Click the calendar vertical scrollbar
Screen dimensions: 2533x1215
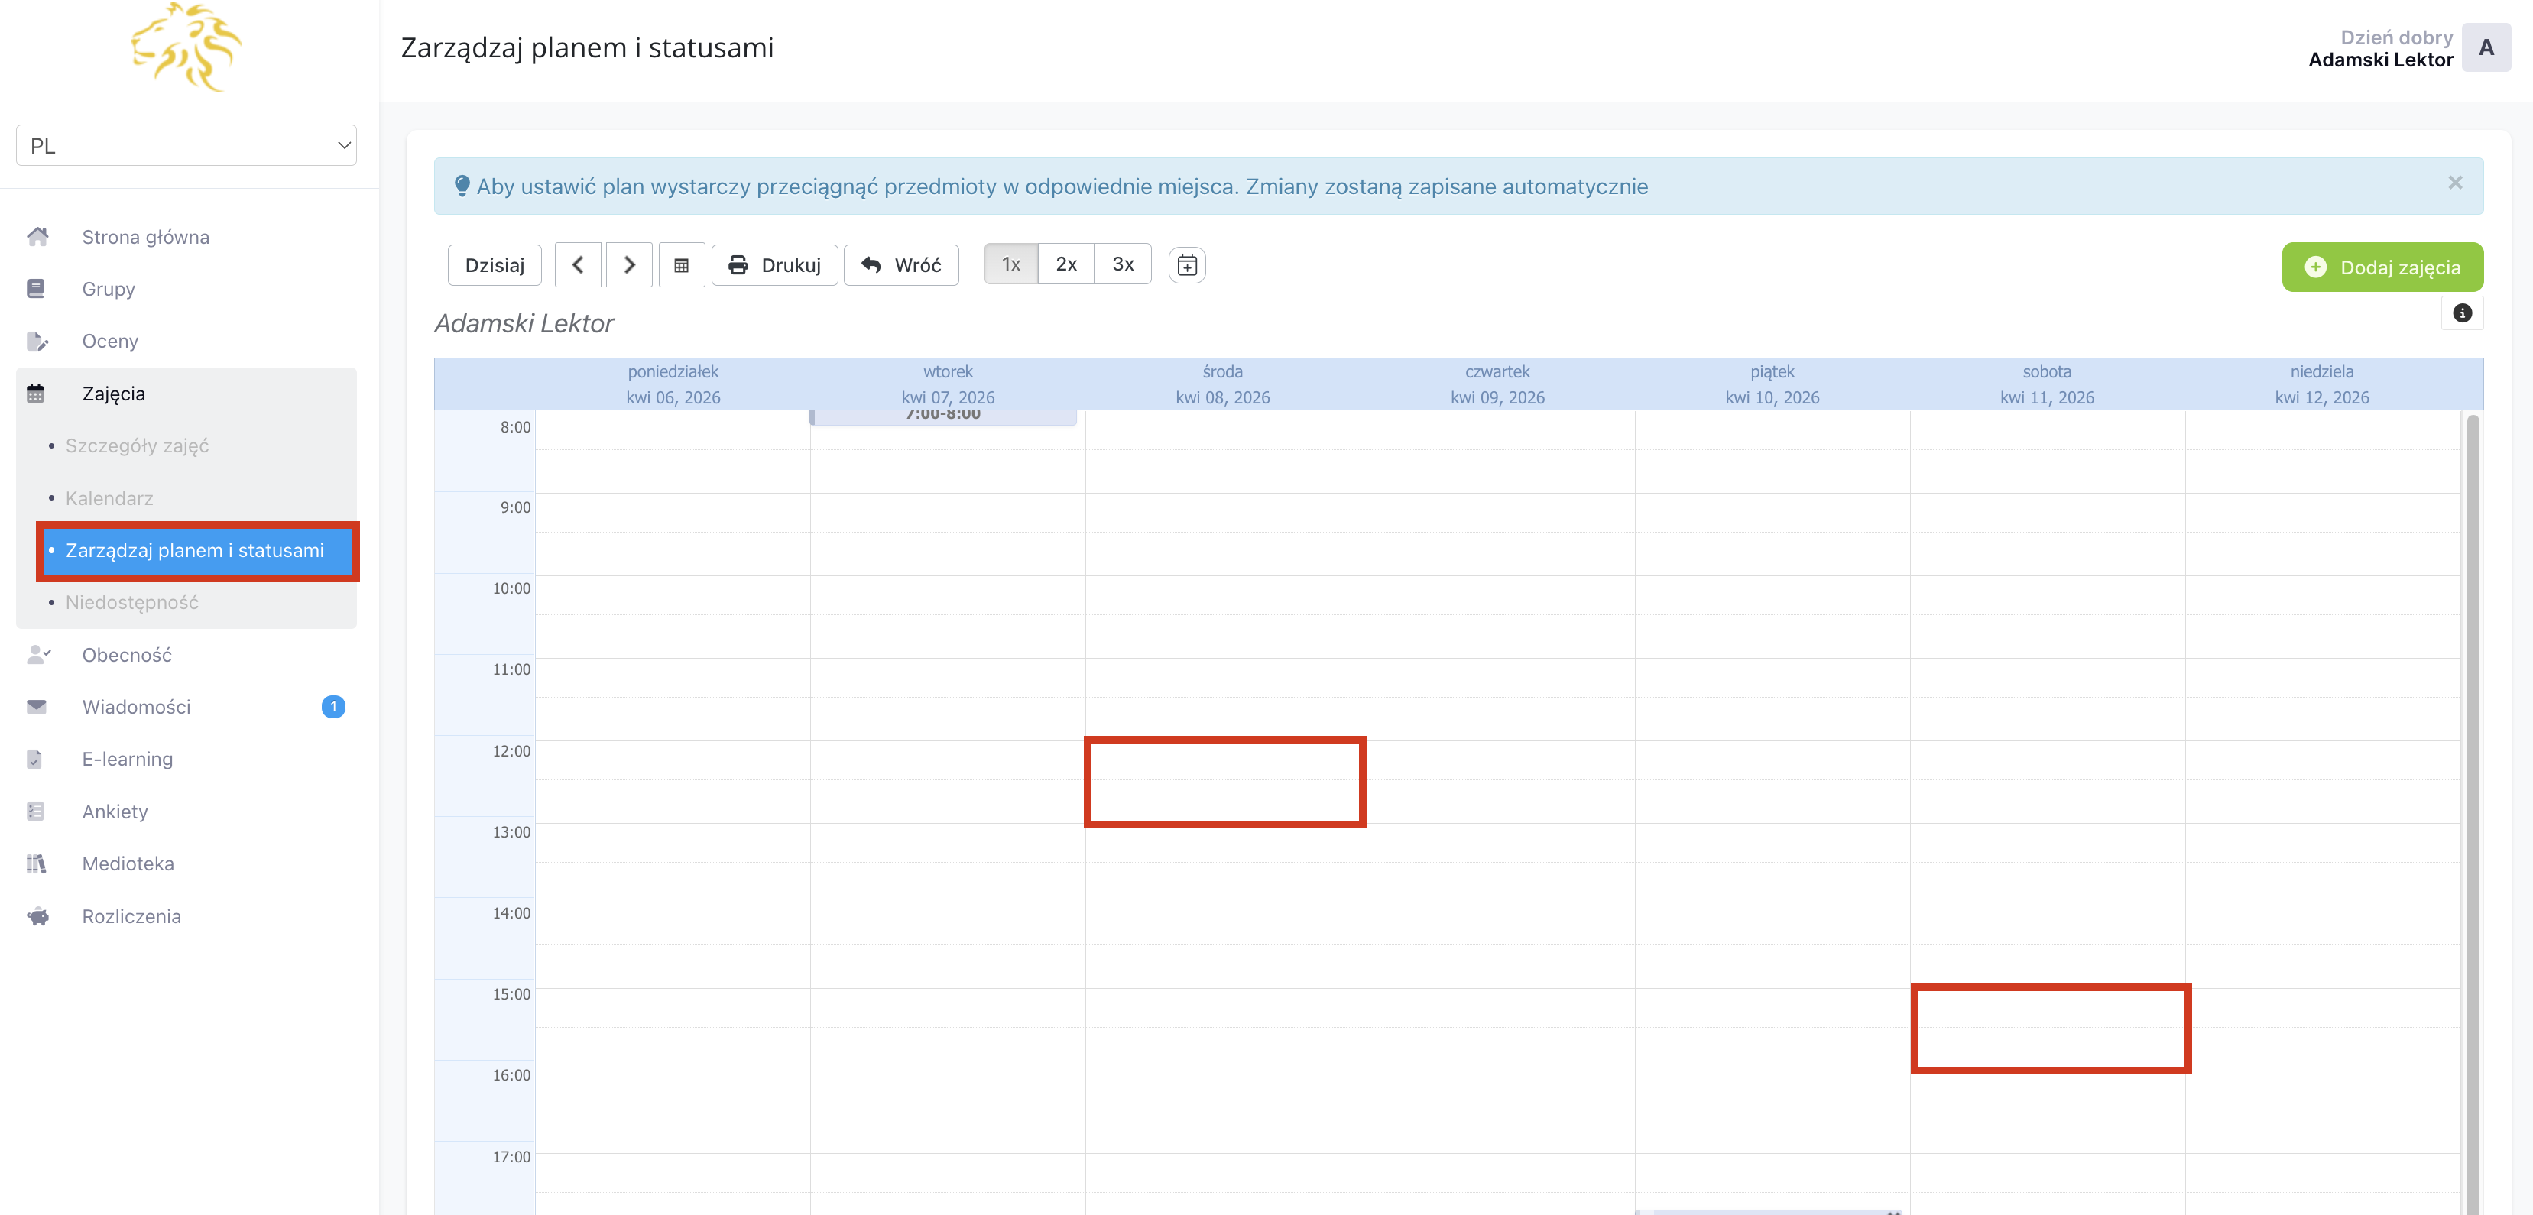2472,786
